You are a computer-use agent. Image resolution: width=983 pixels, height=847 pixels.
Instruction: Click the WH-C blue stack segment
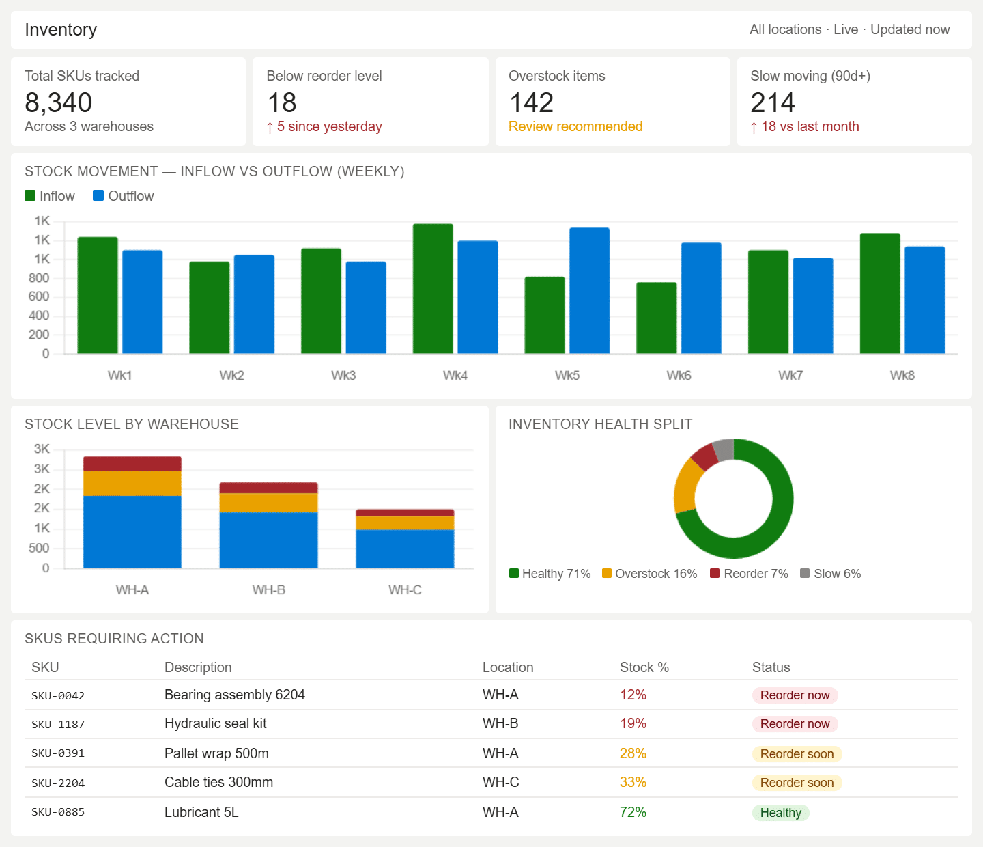coord(405,549)
